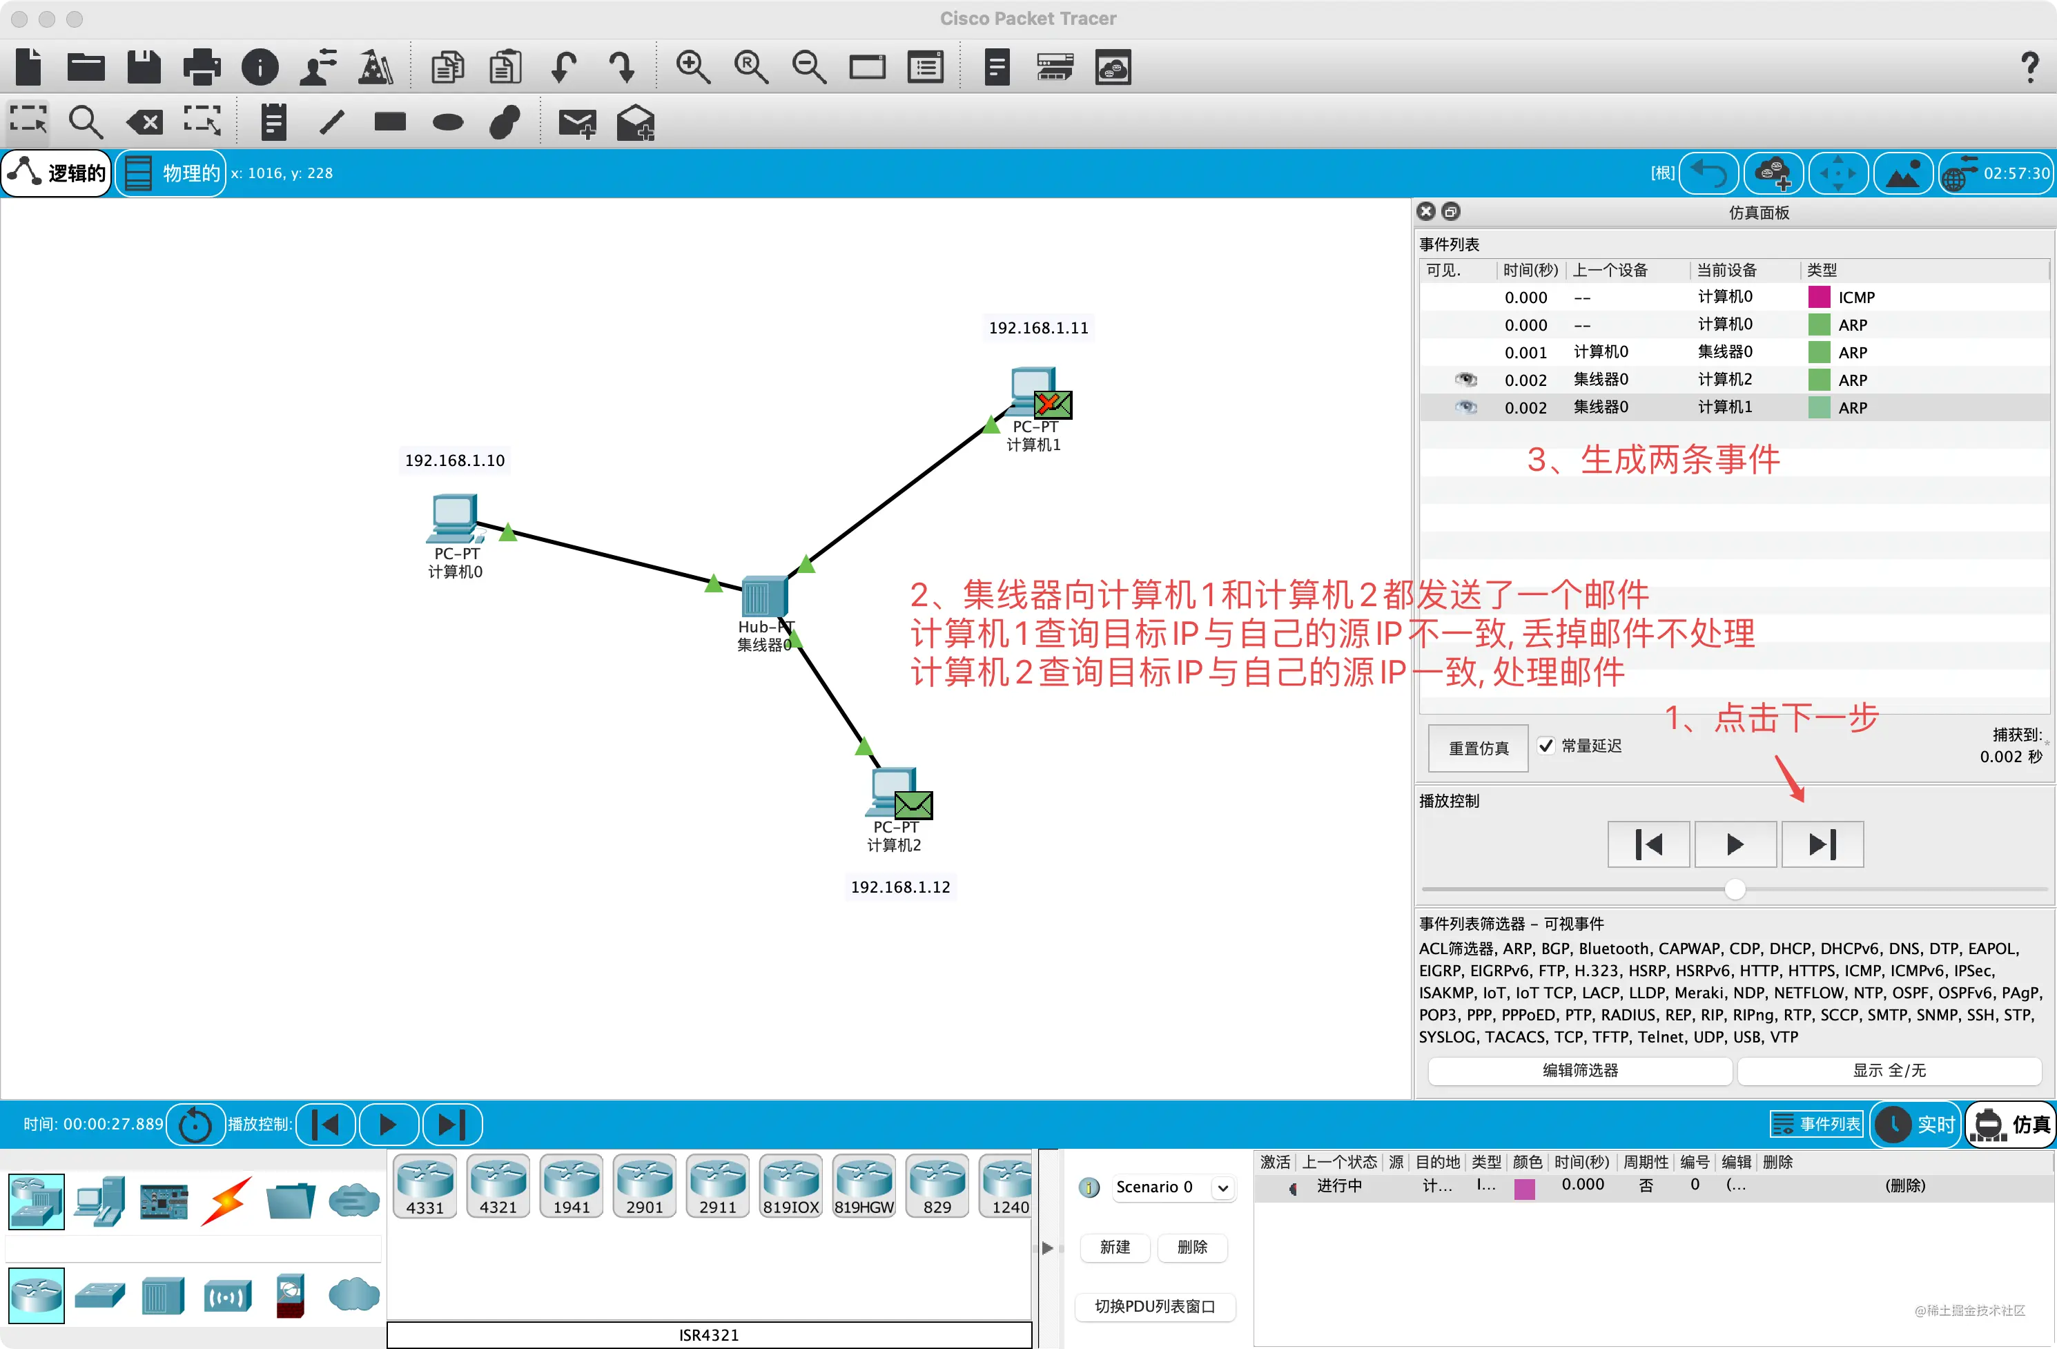The width and height of the screenshot is (2057, 1349).
Task: Click the set background image icon
Action: (1903, 173)
